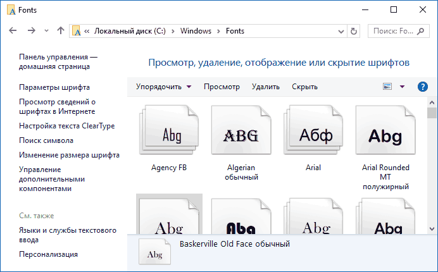
Task: Open 'Персонализация' link
Action: (x=48, y=254)
